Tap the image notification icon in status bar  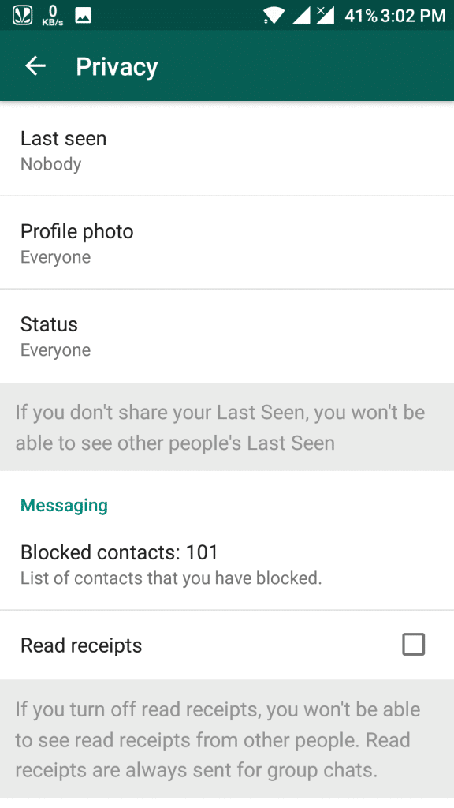click(84, 16)
